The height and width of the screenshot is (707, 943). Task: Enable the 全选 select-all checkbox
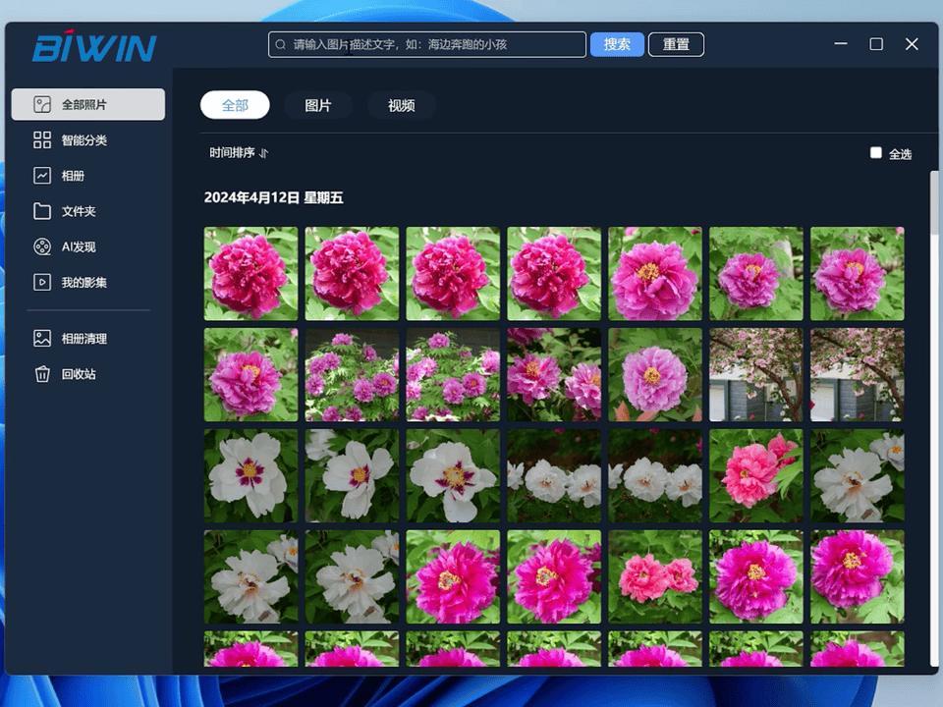(x=874, y=152)
